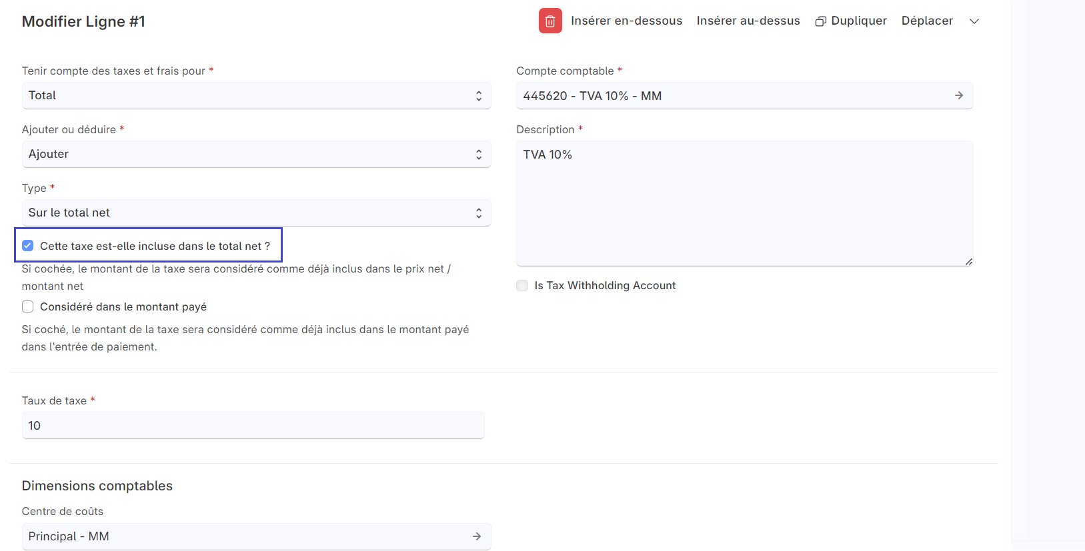Screen dimensions: 1085x551
Task: Click inside the Description text area
Action: point(744,203)
